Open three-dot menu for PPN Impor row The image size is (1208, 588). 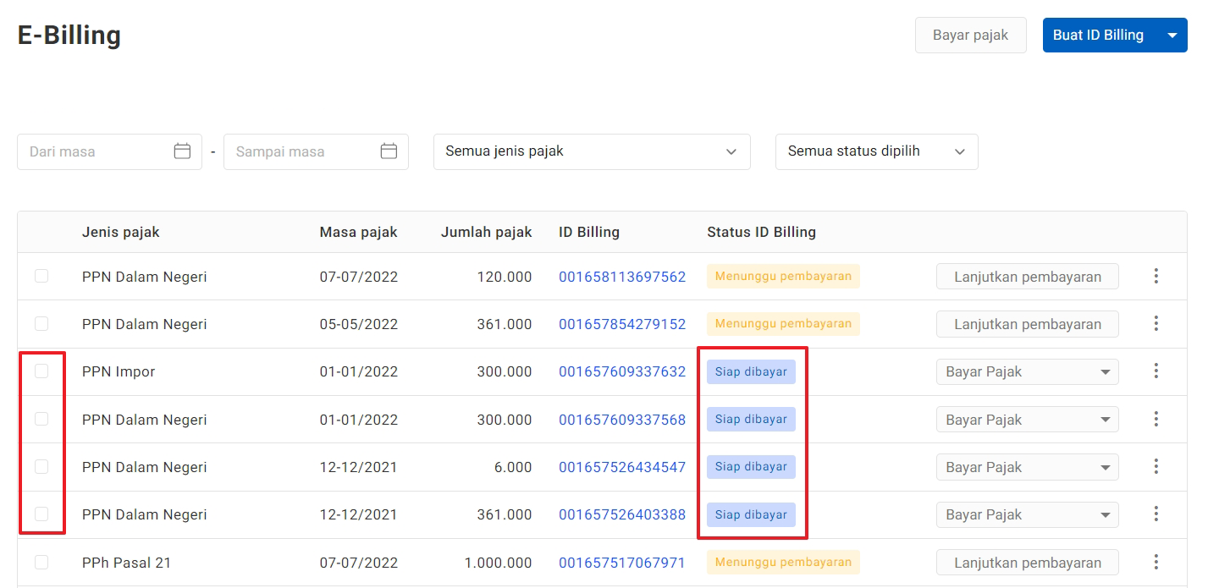pos(1156,371)
